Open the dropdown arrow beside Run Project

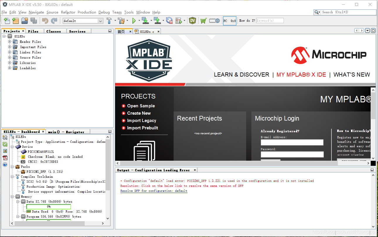point(139,21)
